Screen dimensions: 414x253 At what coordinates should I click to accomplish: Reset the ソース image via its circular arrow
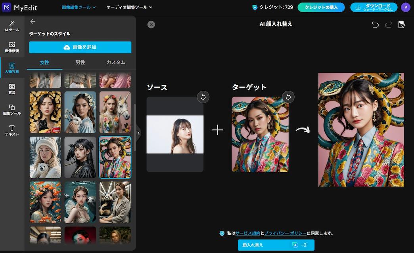click(x=203, y=97)
